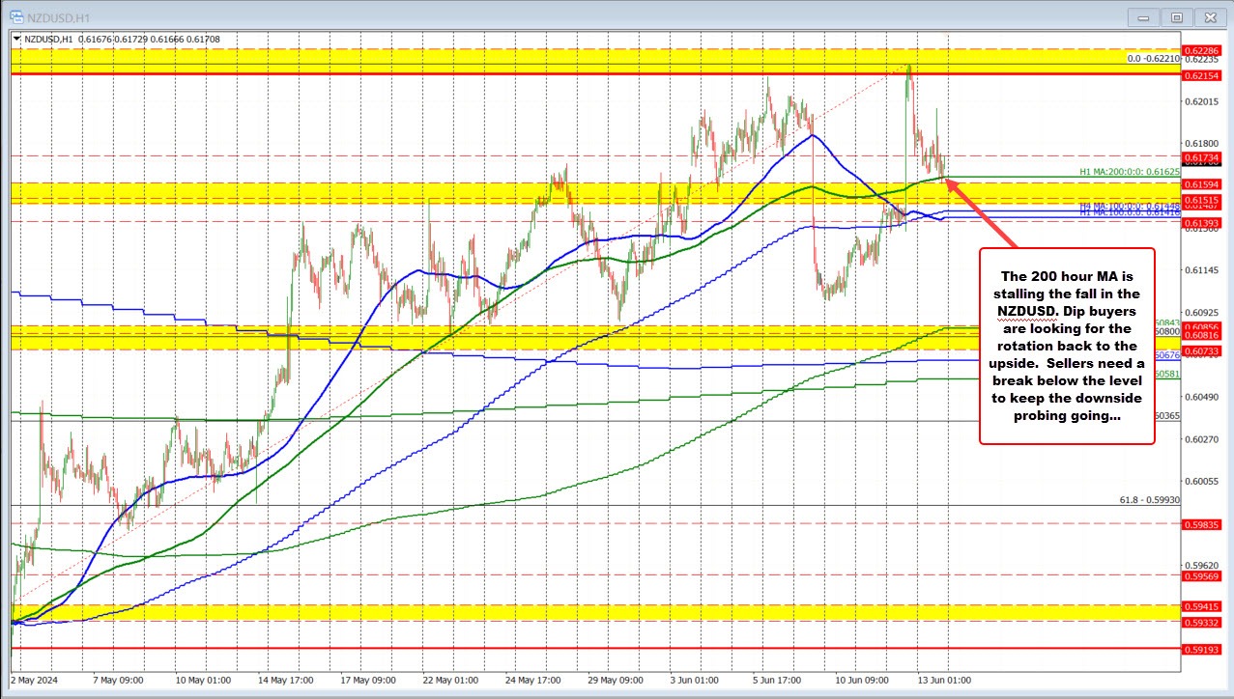
Task: Restore the NZDUSD chart window size
Action: (x=1177, y=16)
